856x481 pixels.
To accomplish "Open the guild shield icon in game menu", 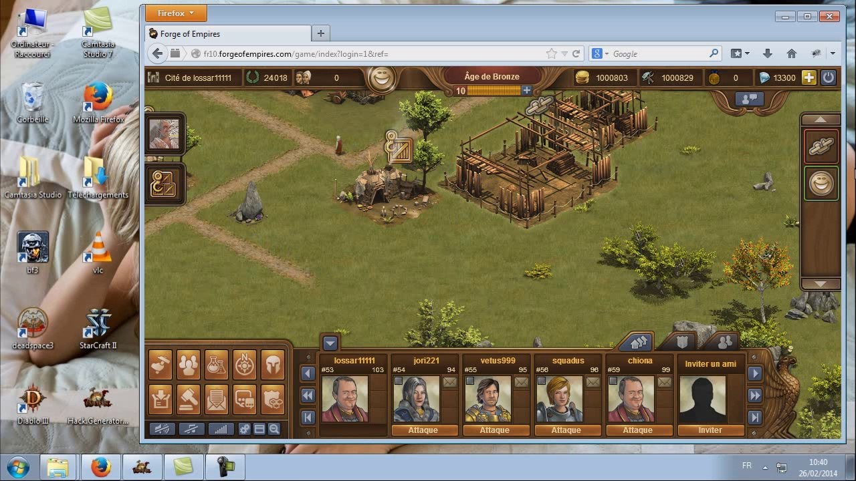I will click(x=273, y=398).
